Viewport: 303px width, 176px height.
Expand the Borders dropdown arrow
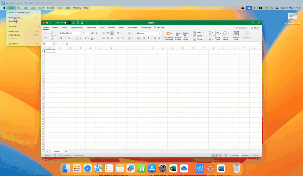80,38
